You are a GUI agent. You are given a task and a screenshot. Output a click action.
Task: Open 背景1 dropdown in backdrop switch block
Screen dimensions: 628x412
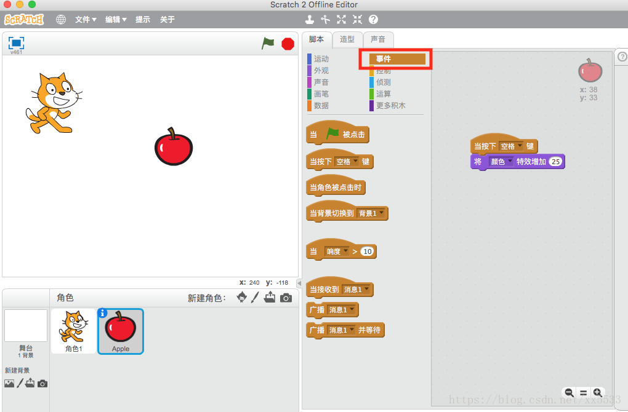[371, 213]
